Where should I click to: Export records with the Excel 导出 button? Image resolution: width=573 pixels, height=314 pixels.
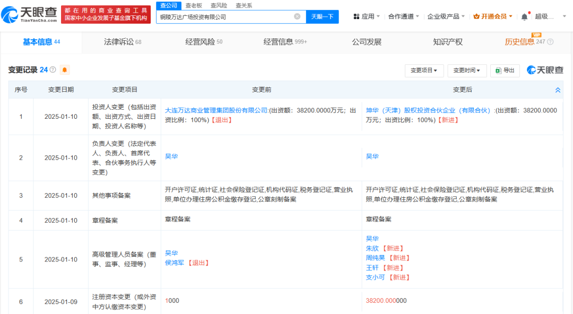(505, 71)
